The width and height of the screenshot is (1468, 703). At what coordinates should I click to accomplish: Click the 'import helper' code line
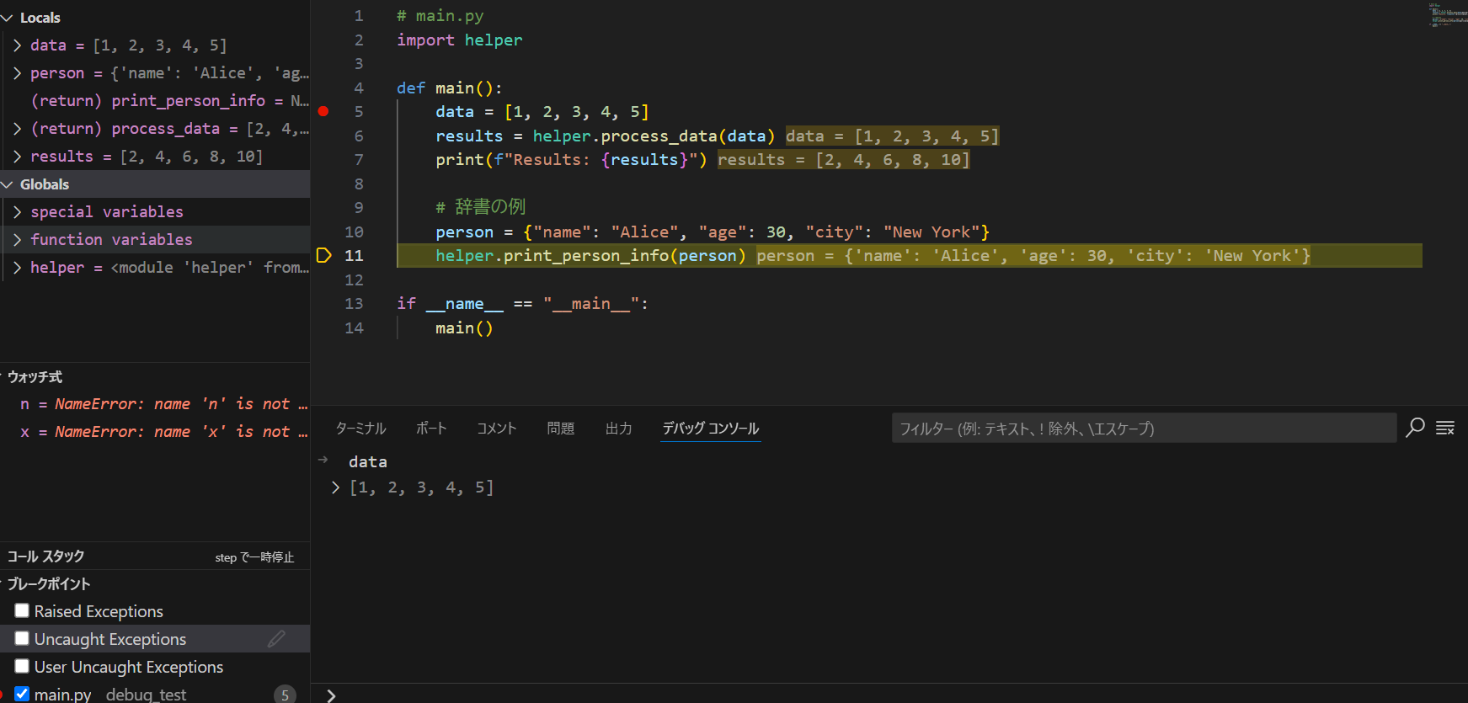click(x=460, y=40)
